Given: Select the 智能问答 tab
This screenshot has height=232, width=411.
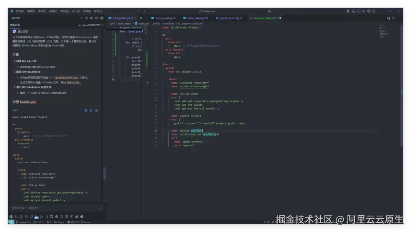Looking at the screenshot, I should [15, 25].
